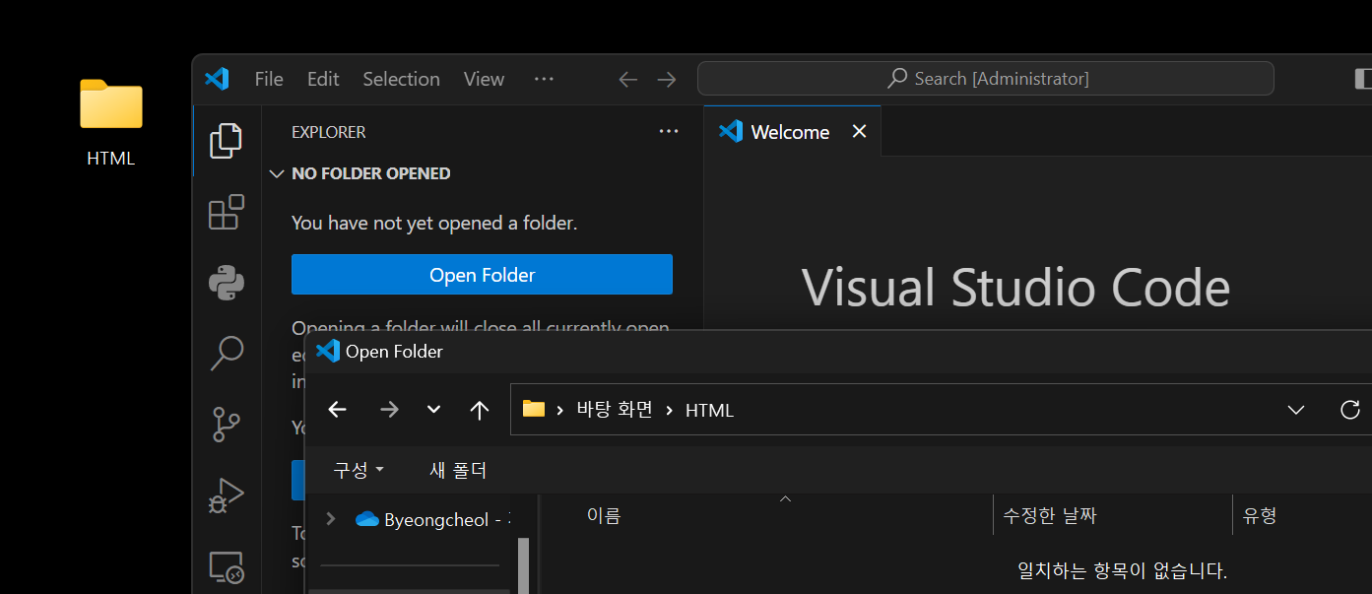1372x594 pixels.
Task: Click the Search [Administrator] command box
Action: [x=986, y=79]
